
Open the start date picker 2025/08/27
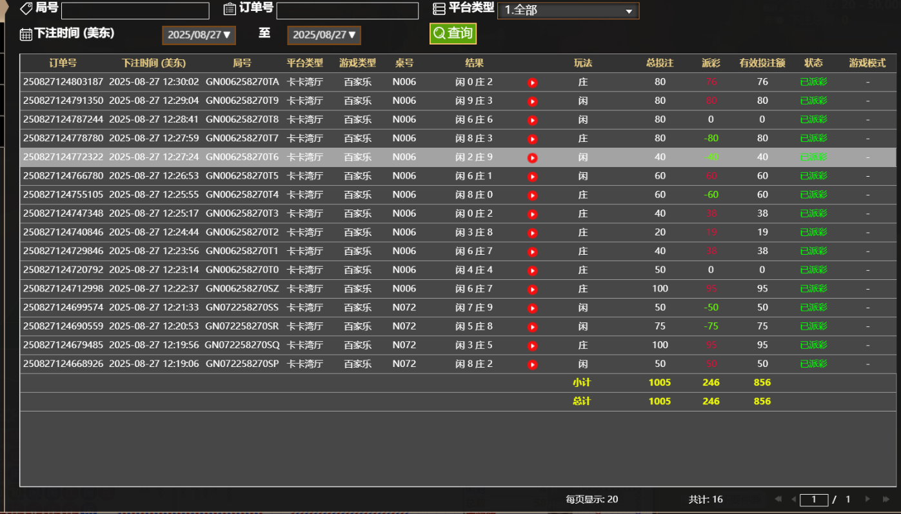pos(199,35)
